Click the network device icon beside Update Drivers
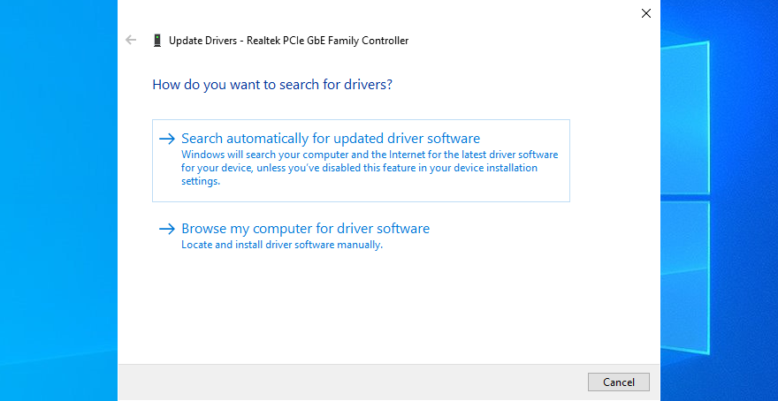The height and width of the screenshot is (401, 778). click(x=156, y=41)
